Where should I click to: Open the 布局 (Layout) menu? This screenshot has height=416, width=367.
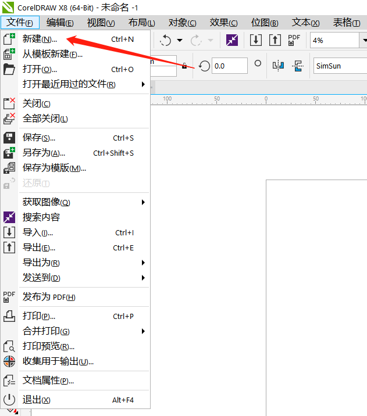pos(141,22)
